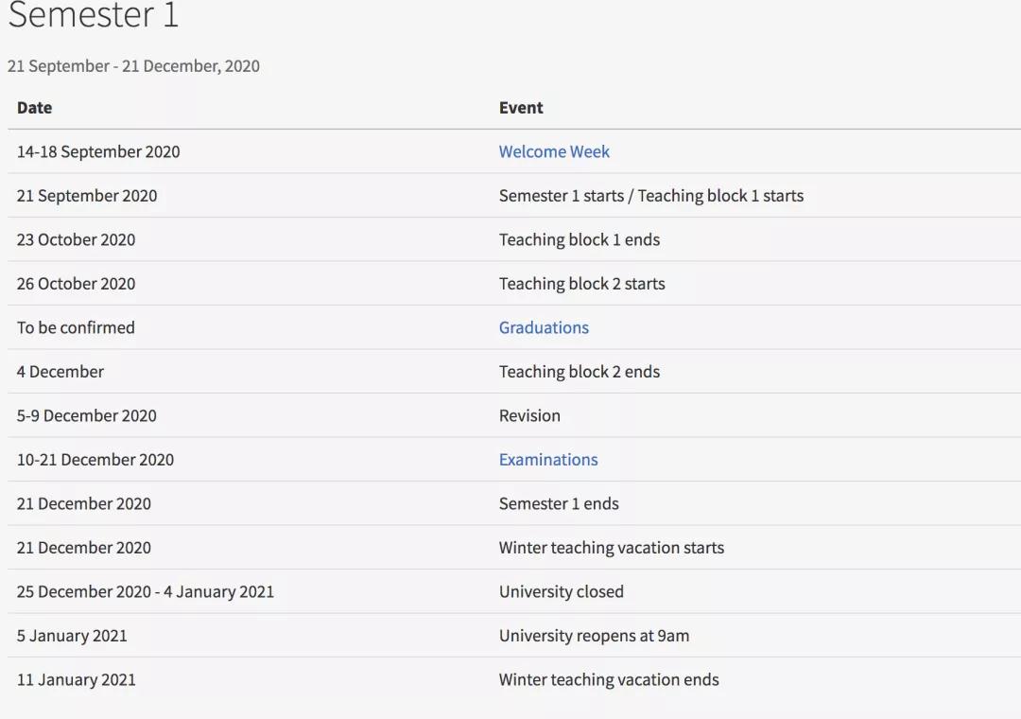1021x719 pixels.
Task: Select the 'Teaching block 1 ends' text
Action: [x=579, y=239]
